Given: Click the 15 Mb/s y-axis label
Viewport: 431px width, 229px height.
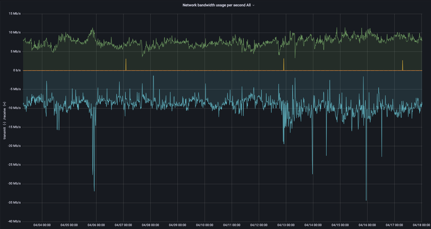Looking at the screenshot, I should [15, 14].
